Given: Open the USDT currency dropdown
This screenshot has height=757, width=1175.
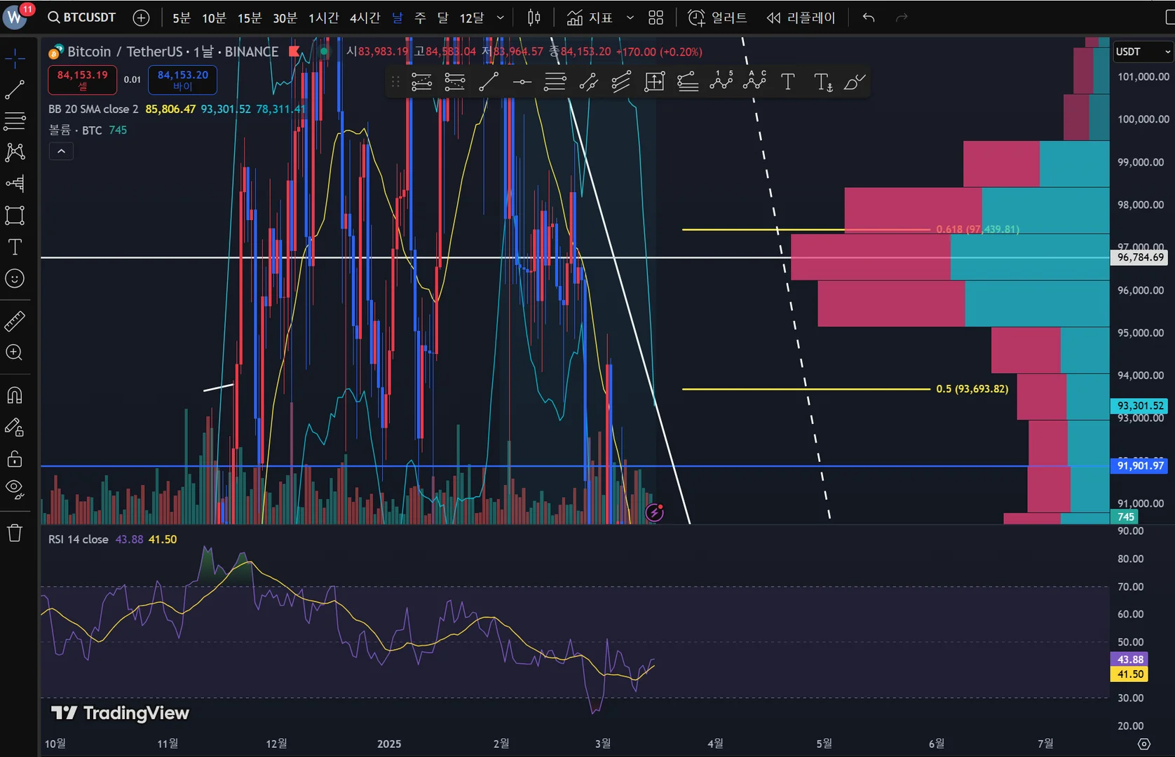Looking at the screenshot, I should point(1143,52).
